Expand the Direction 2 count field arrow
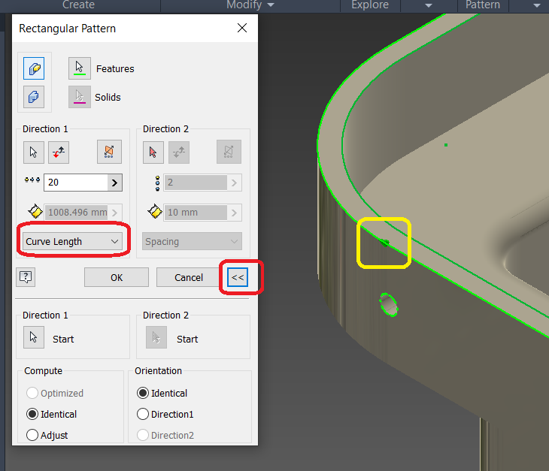549x471 pixels. tap(234, 183)
